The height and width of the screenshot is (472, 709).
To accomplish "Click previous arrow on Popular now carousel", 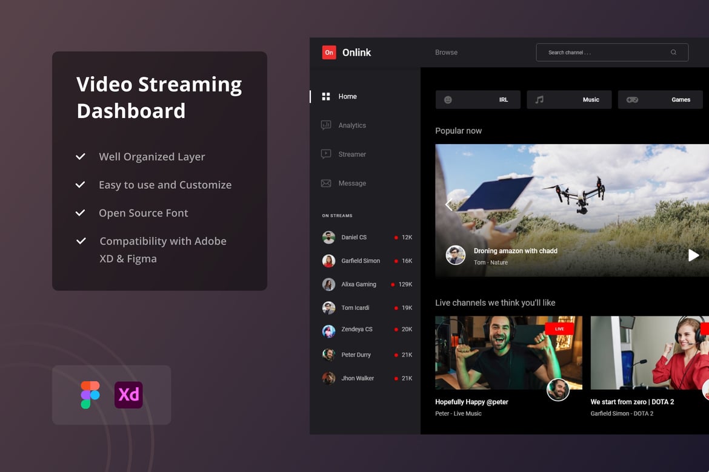I will point(448,205).
